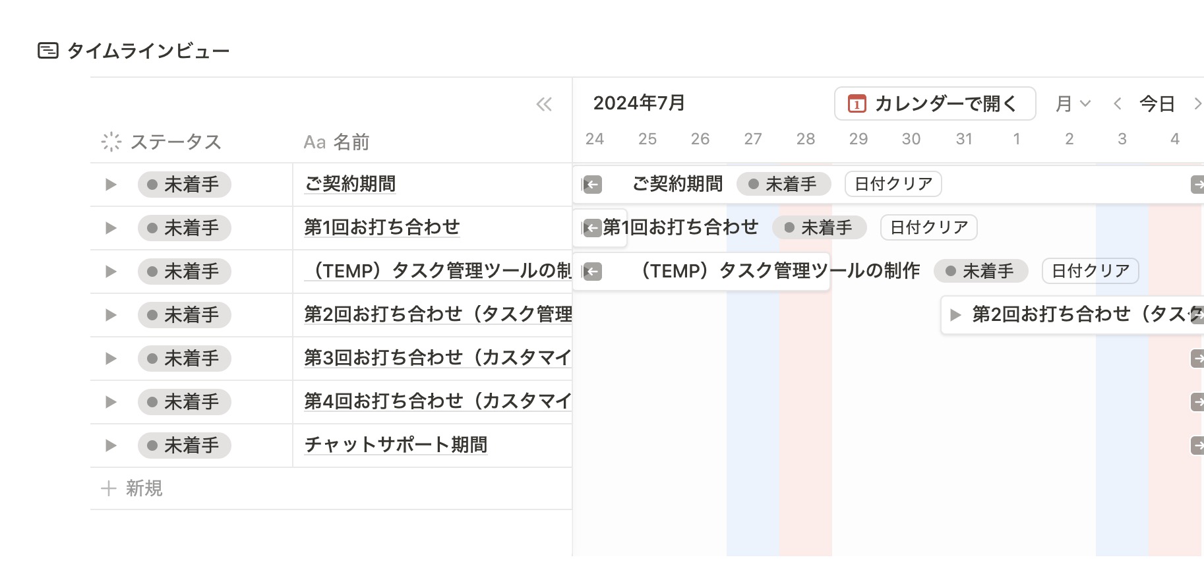Click the 未着手 status tag of ご契約期間 row
This screenshot has width=1204, height=576.
185,185
